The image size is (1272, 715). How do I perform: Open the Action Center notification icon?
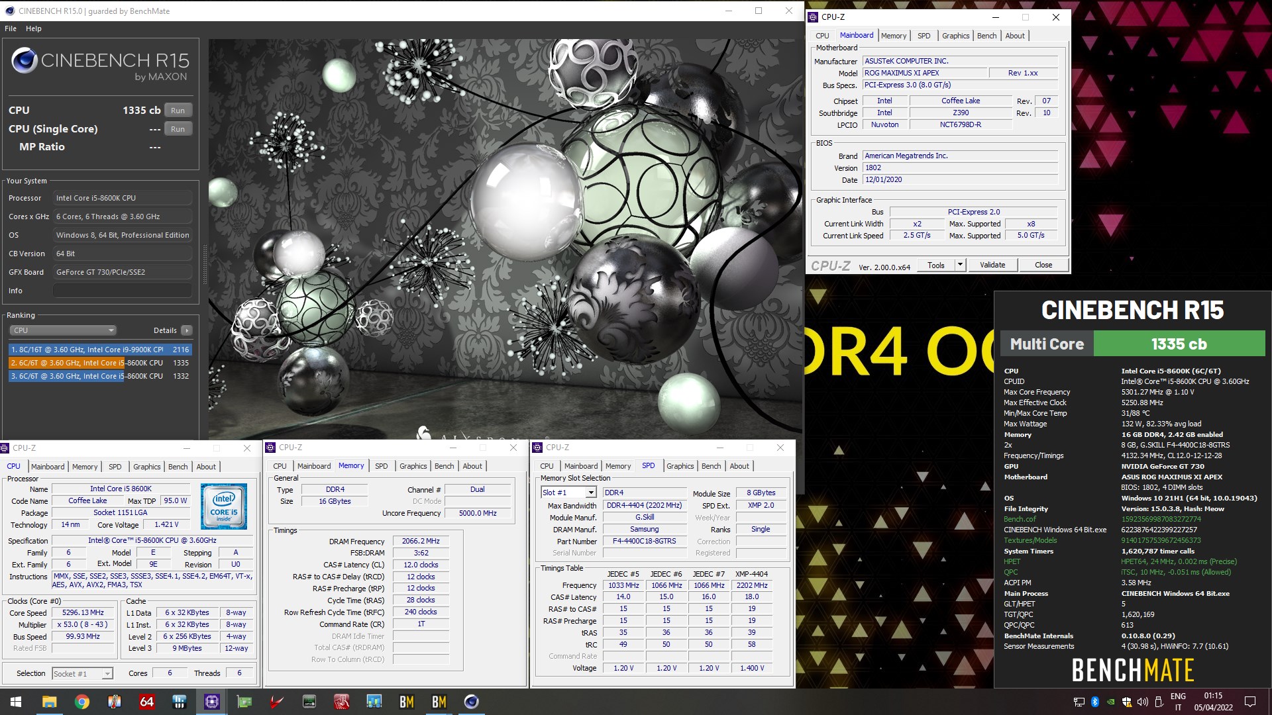click(1250, 702)
